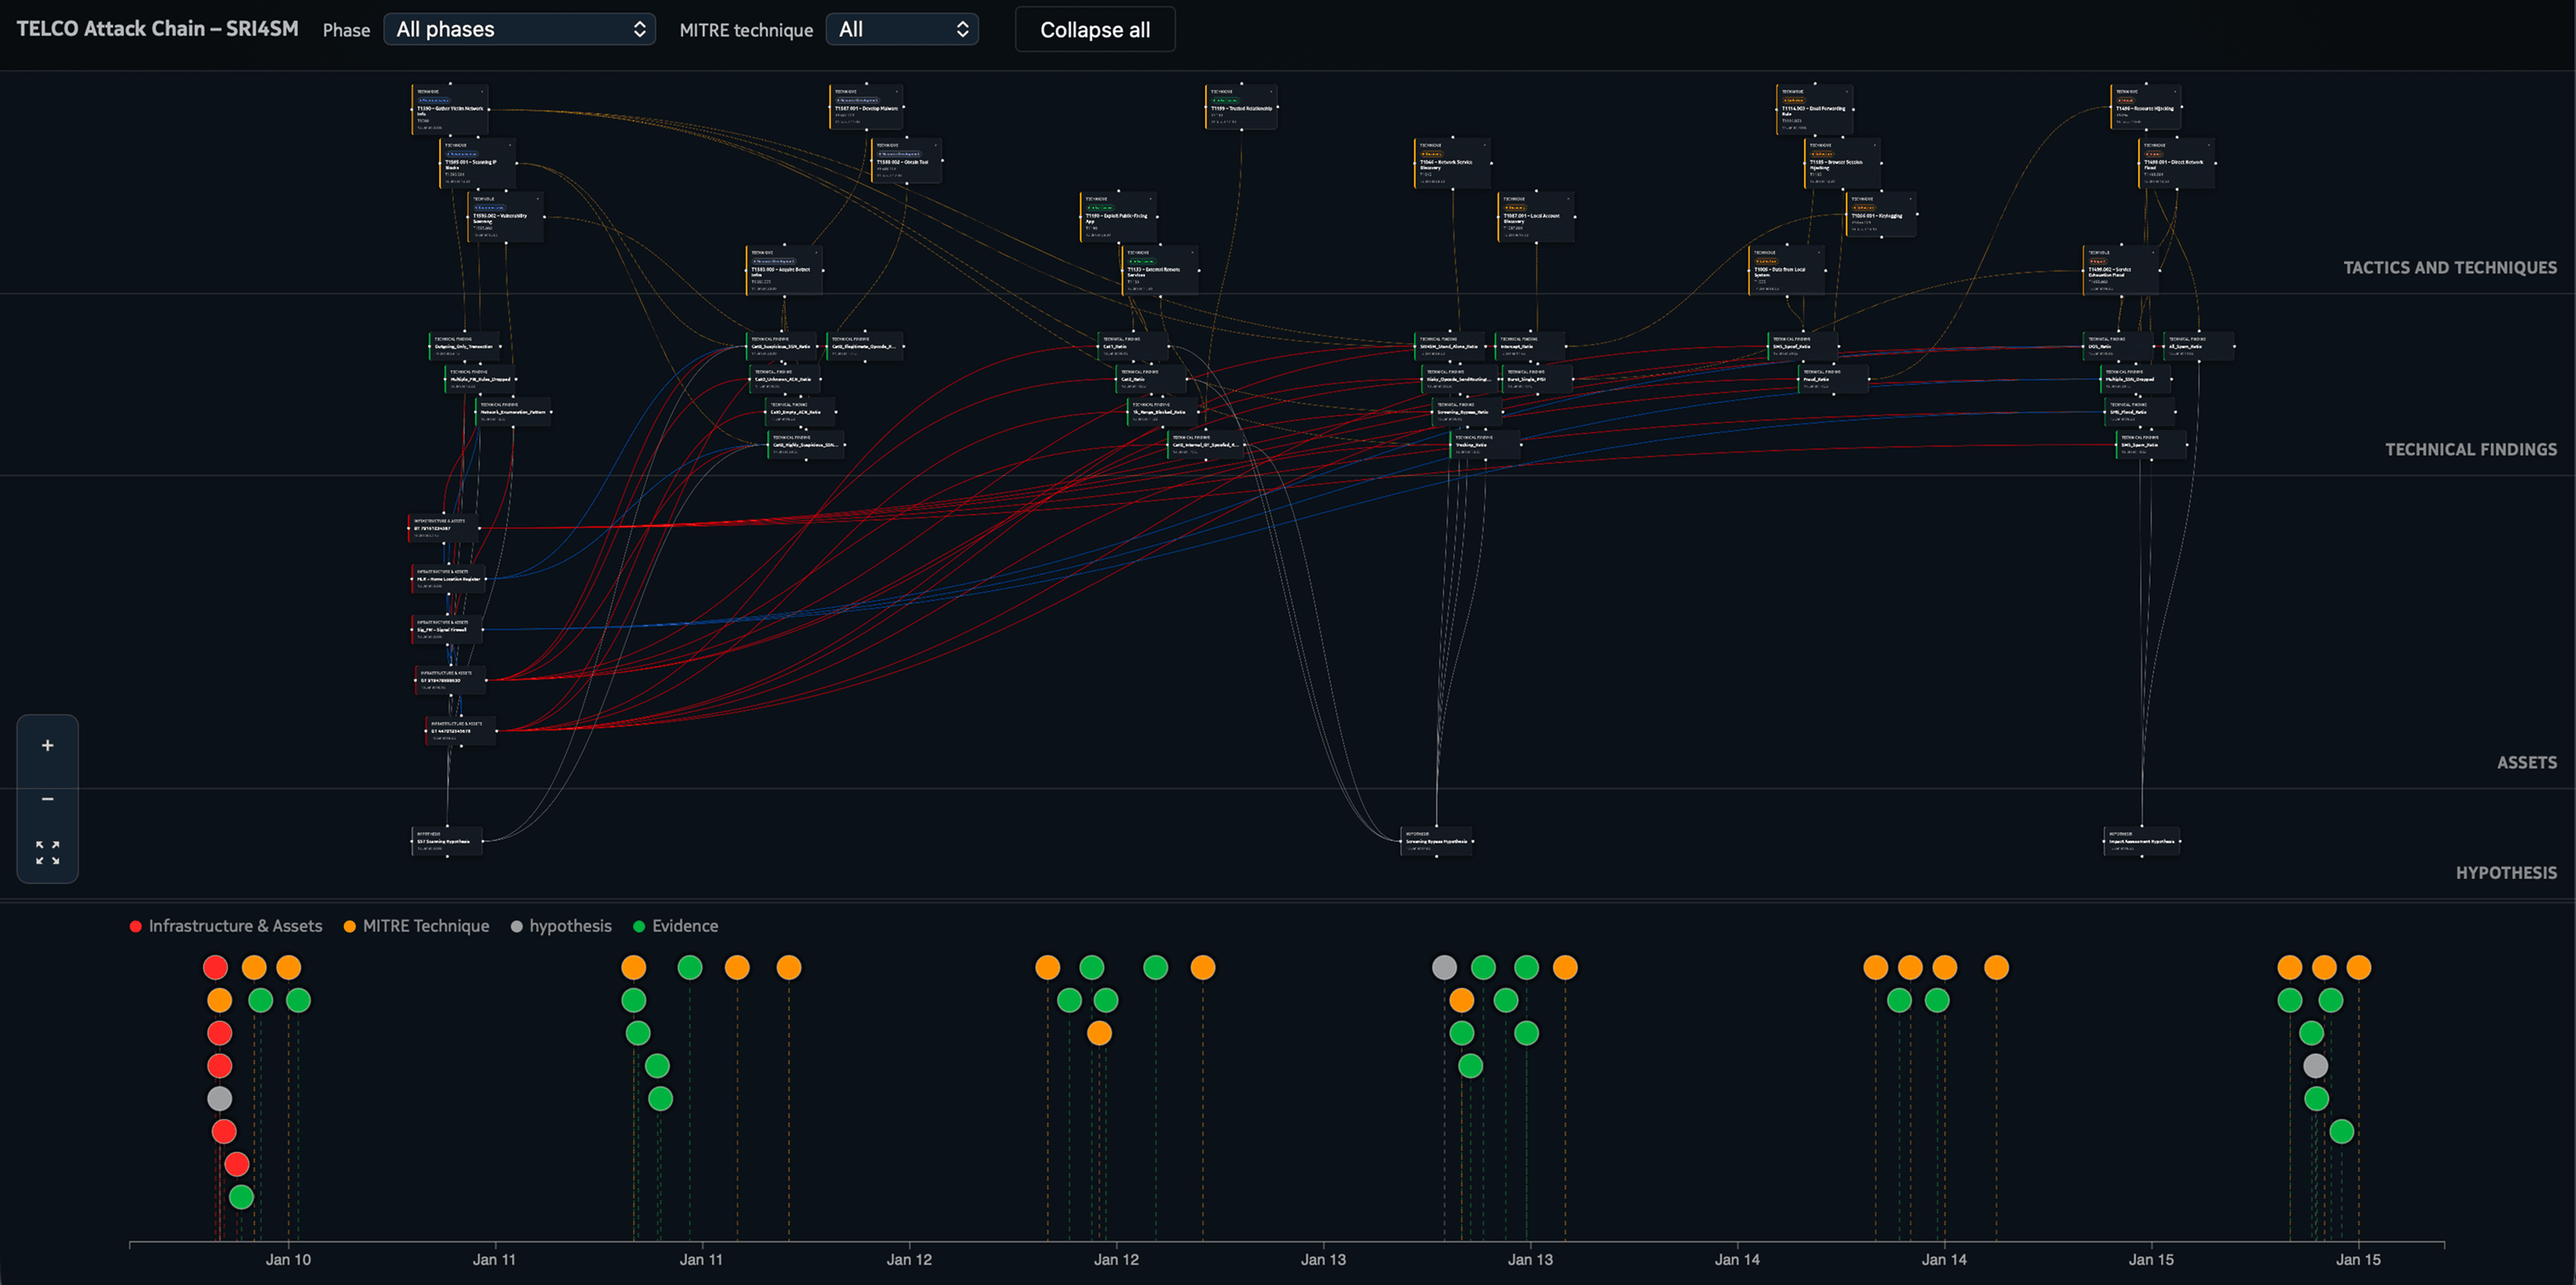2576x1285 pixels.
Task: Open the MITRE technique dropdown
Action: [x=902, y=29]
